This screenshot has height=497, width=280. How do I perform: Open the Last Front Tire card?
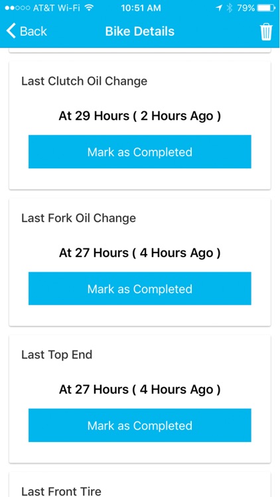tap(140, 485)
